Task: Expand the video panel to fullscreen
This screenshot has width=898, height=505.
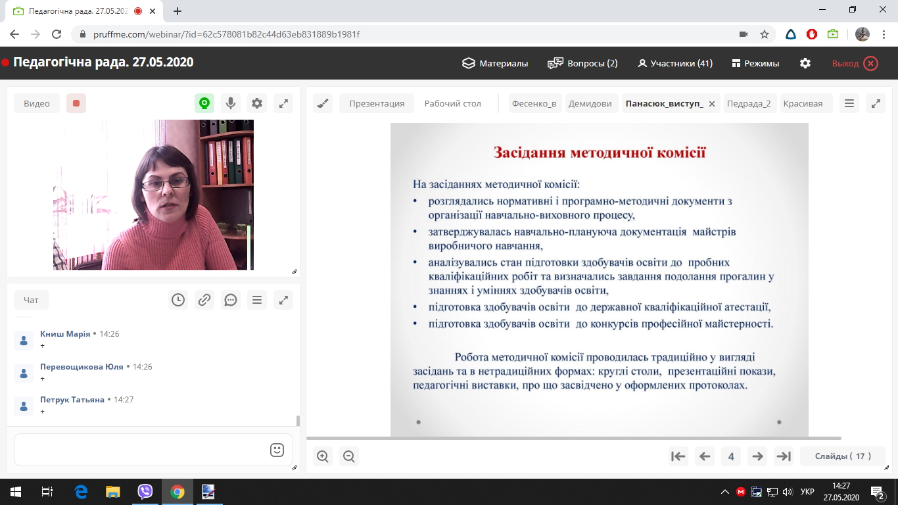Action: [x=283, y=103]
